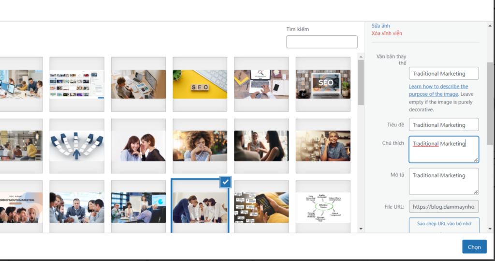Click the Sửa ảnh edit image link

pyautogui.click(x=381, y=26)
